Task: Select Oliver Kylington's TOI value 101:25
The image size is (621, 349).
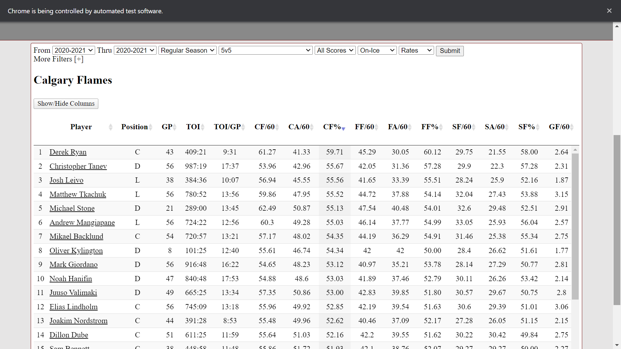Action: (x=196, y=251)
